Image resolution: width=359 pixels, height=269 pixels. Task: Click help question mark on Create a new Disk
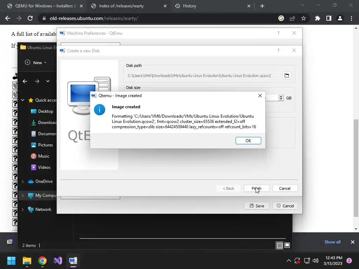[x=278, y=50]
